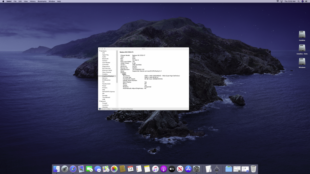Screen dimensions: 310x174
Task: Open the Apple menu
Action: click(x=3, y=1)
